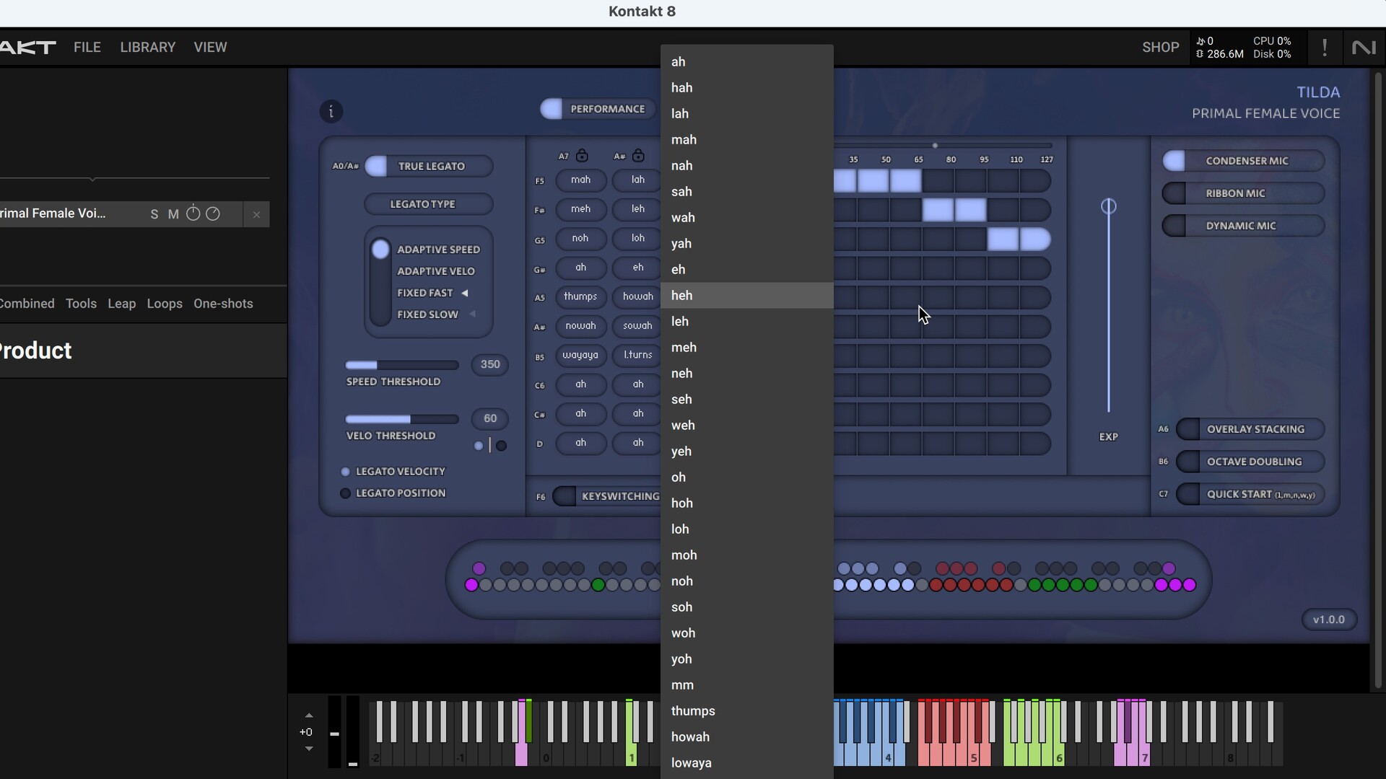
Task: Switch to the Tools tab
Action: pos(81,304)
